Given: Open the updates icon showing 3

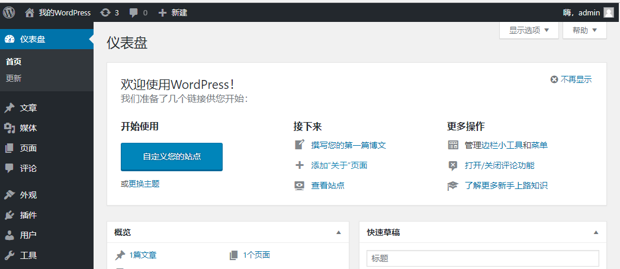Looking at the screenshot, I should (x=105, y=12).
